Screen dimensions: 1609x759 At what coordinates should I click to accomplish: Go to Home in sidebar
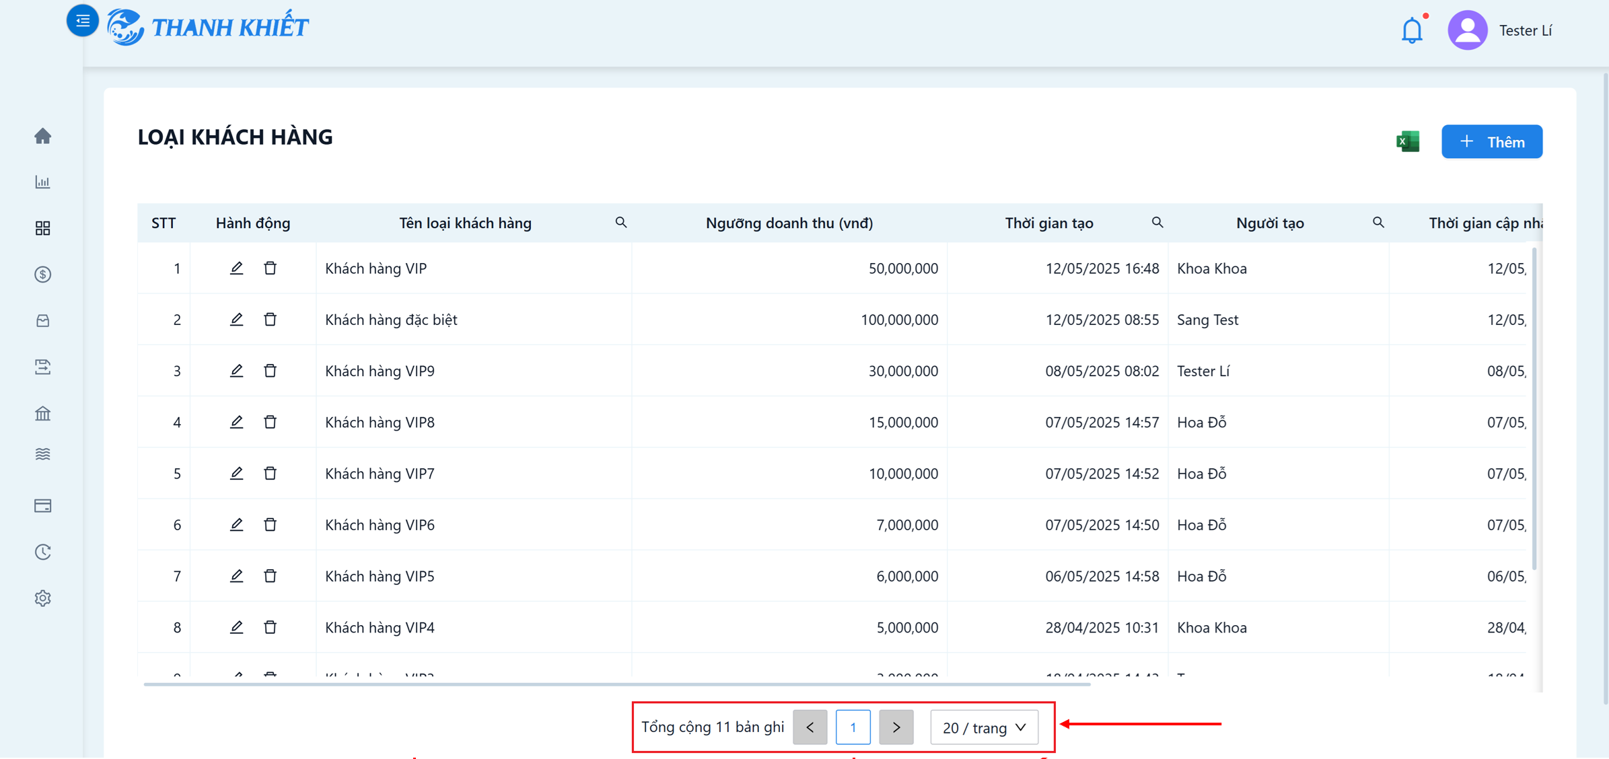pos(43,136)
